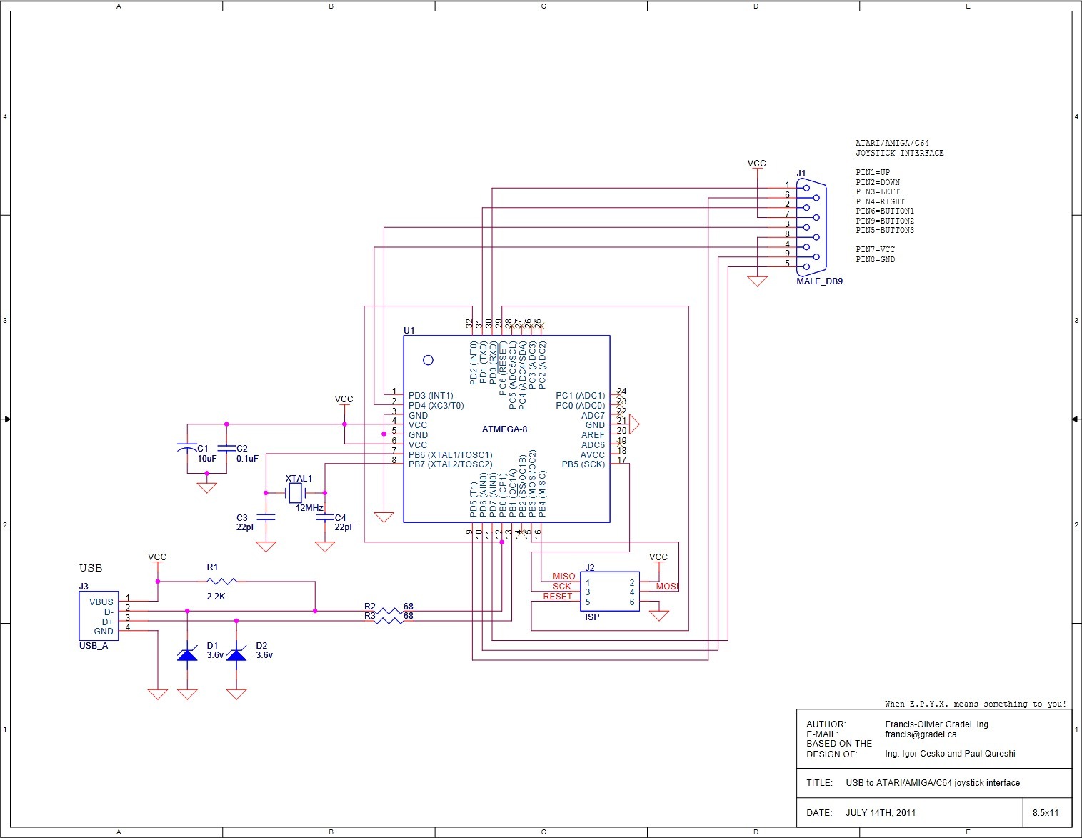Click the C3 22pF capacitor symbol
Screen dimensions: 1082x838
(x=266, y=517)
